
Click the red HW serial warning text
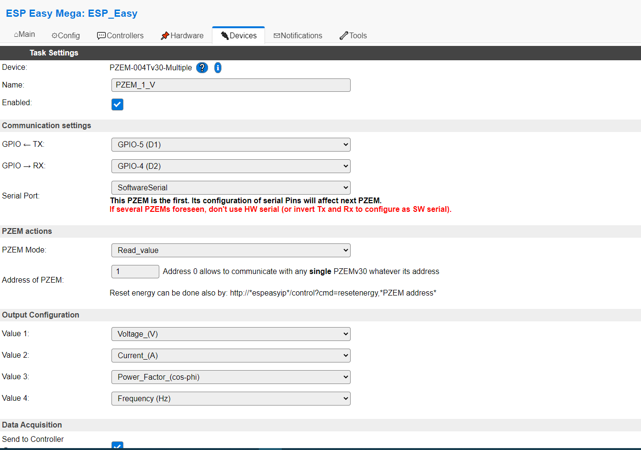pos(280,209)
